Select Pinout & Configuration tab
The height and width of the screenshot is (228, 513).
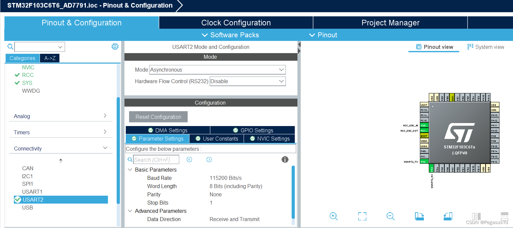[82, 23]
